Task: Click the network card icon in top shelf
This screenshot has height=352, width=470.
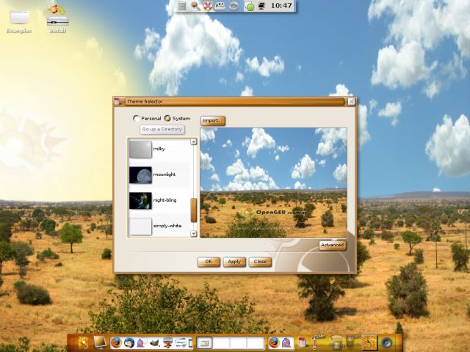Action: [220, 6]
